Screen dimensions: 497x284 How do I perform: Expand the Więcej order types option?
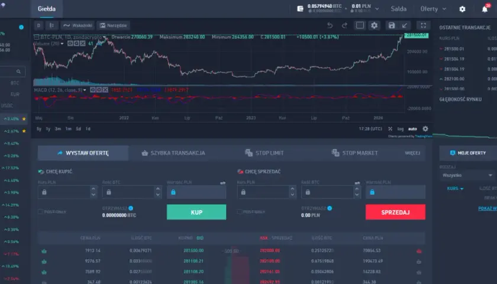pyautogui.click(x=412, y=153)
